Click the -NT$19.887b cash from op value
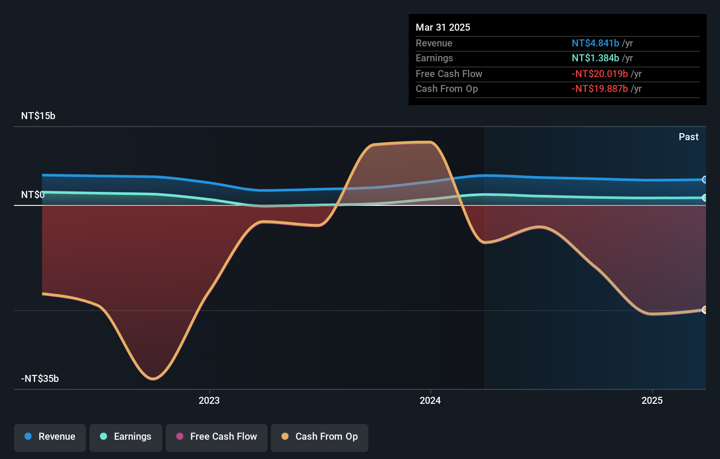This screenshot has height=459, width=720. click(x=600, y=88)
